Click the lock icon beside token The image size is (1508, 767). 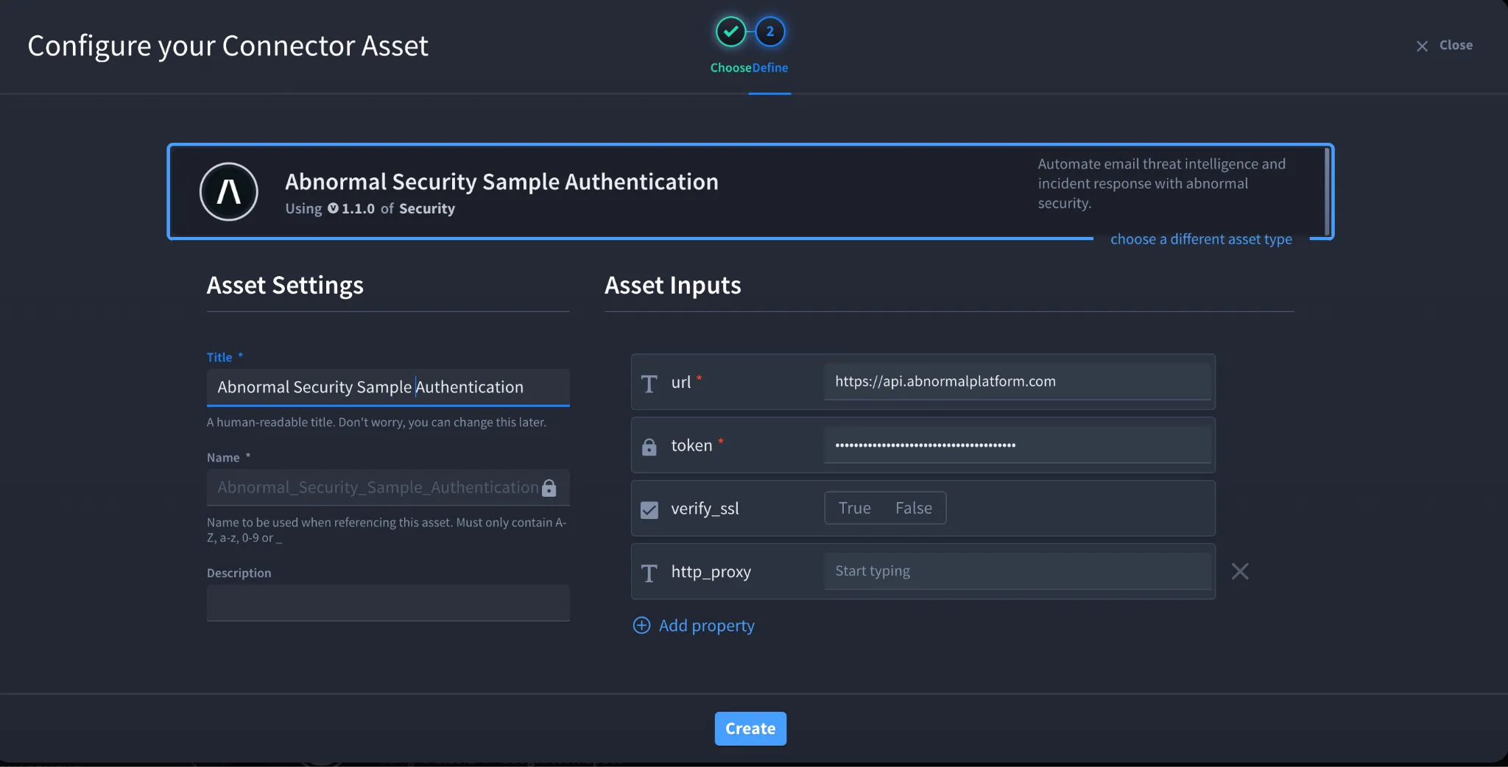(x=649, y=446)
